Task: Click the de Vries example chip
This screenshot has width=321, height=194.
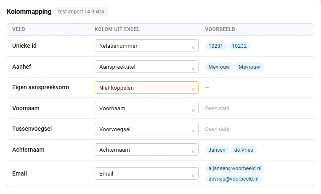Action: click(244, 150)
